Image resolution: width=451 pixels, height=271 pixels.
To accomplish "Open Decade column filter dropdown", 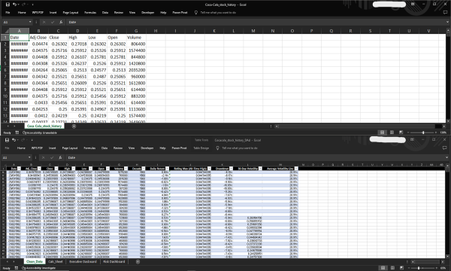I will click(144, 169).
